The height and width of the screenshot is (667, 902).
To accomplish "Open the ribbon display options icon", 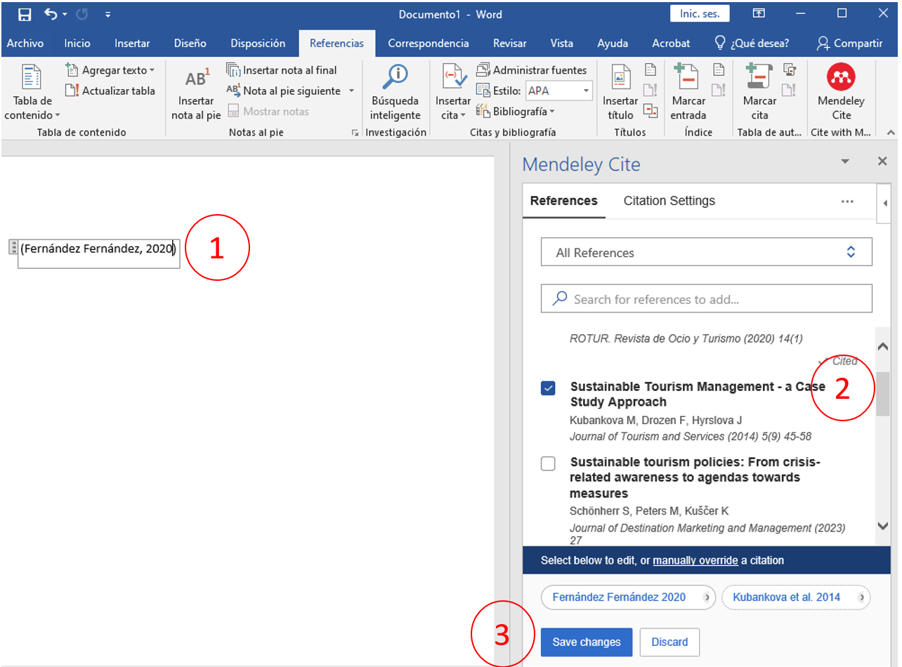I will 759,13.
